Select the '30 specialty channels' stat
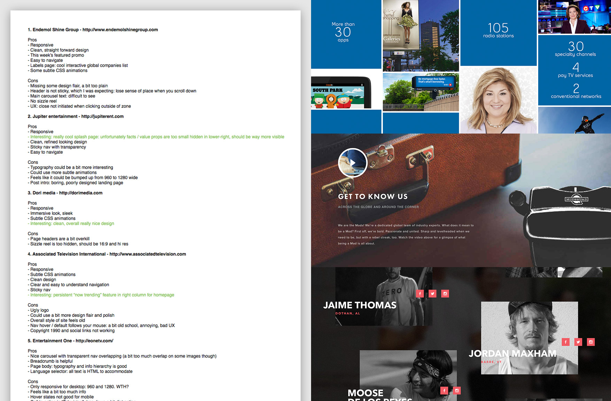 point(575,49)
